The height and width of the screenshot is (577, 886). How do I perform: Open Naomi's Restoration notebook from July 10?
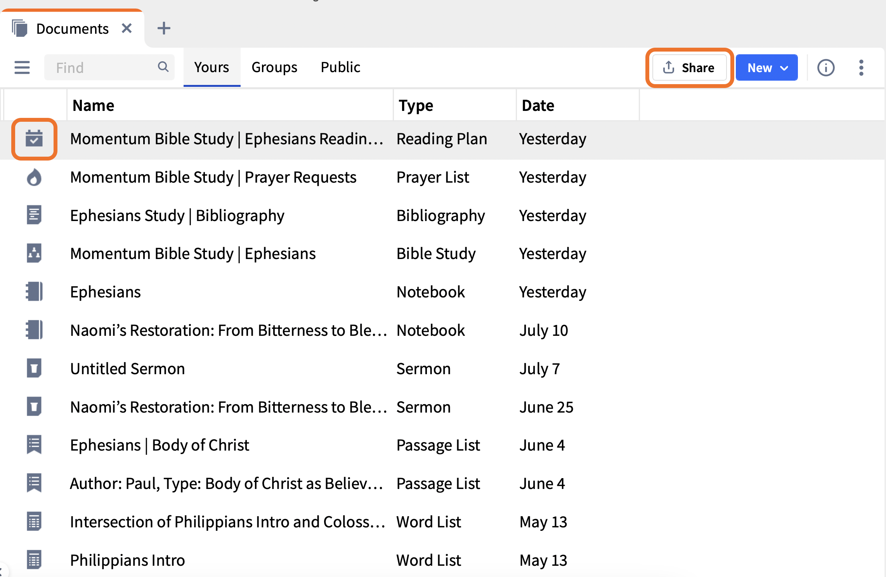443,330
